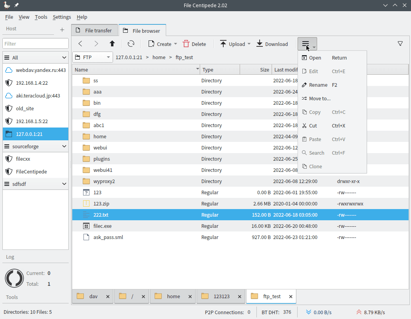This screenshot has width=411, height=319.
Task: Open the FTP protocol dropdown
Action: [92, 57]
